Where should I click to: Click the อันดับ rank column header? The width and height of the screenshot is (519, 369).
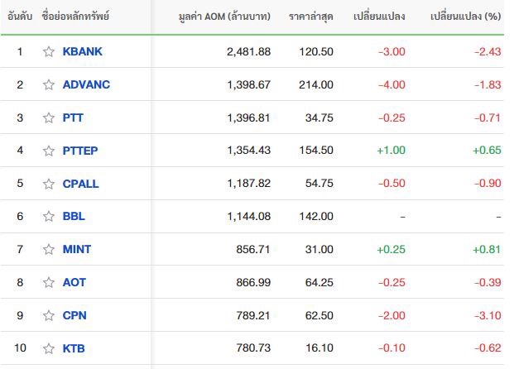pos(20,17)
